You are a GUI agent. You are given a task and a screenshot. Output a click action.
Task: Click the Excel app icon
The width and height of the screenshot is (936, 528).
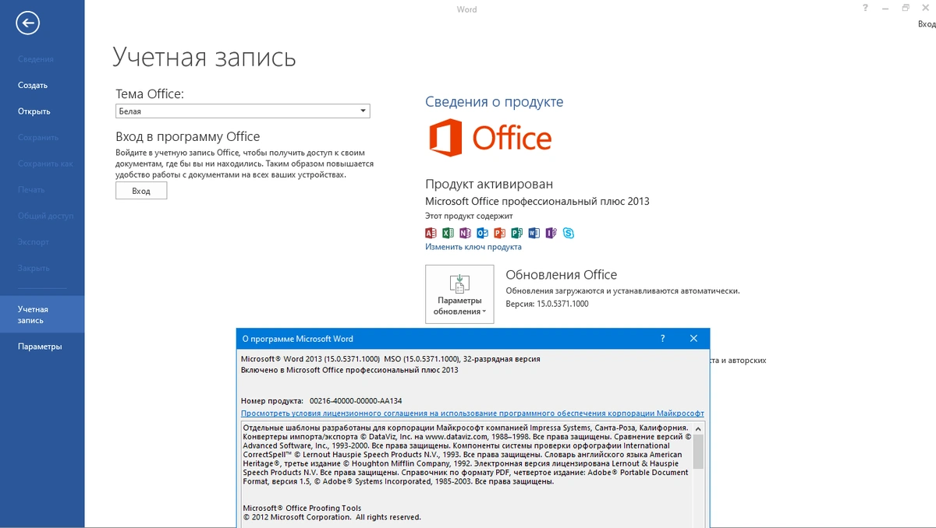pyautogui.click(x=448, y=233)
